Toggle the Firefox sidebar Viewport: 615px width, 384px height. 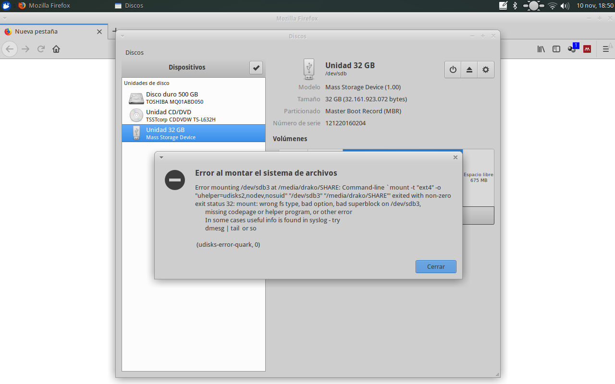pos(556,49)
